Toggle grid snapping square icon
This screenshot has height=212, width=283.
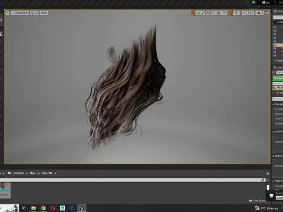pos(219,13)
